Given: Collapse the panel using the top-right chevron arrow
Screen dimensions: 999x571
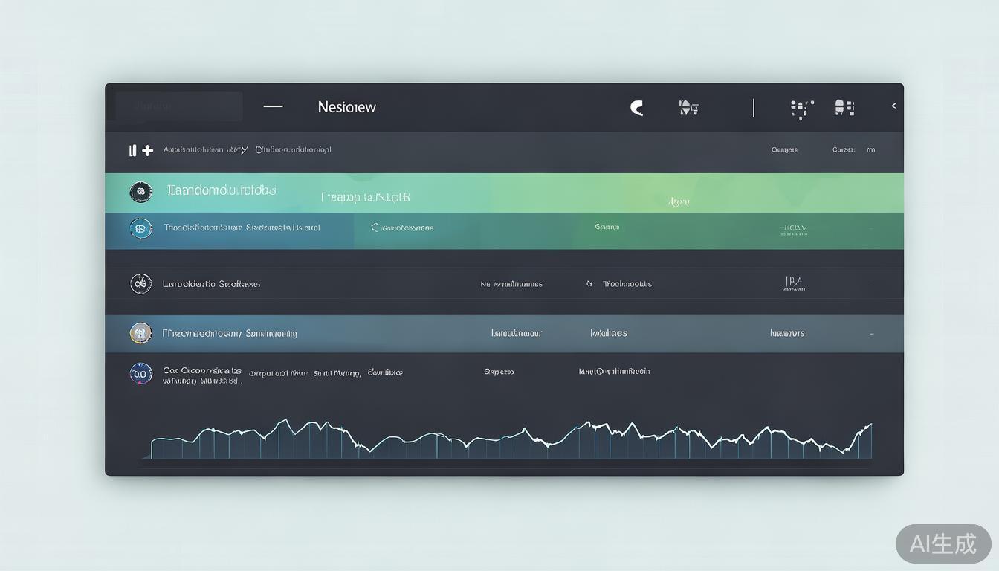Looking at the screenshot, I should [x=893, y=106].
